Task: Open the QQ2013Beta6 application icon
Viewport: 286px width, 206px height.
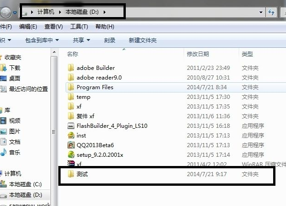Action: pos(71,145)
